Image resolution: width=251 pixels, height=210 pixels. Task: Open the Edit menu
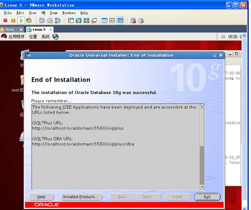[x=20, y=13]
